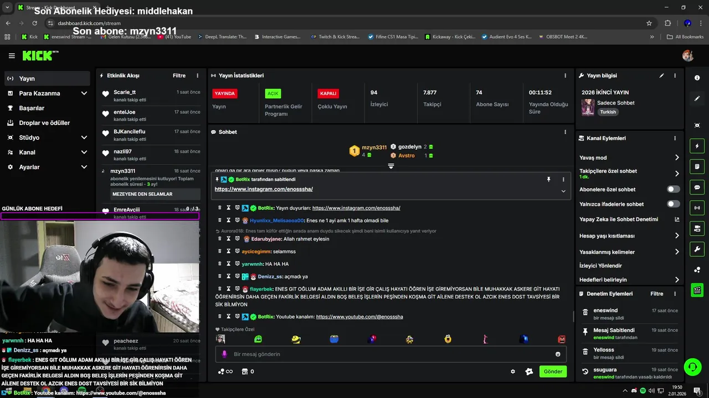This screenshot has width=709, height=398.
Task: Open the green headset support bubble
Action: (692, 366)
